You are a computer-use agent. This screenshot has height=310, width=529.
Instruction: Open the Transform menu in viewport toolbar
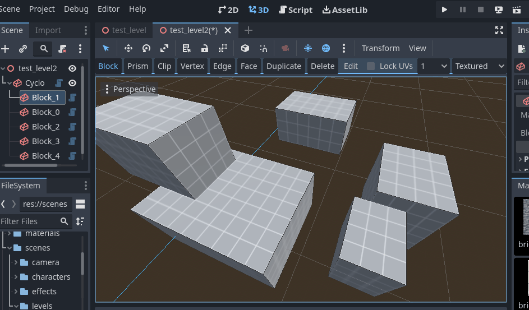click(380, 48)
